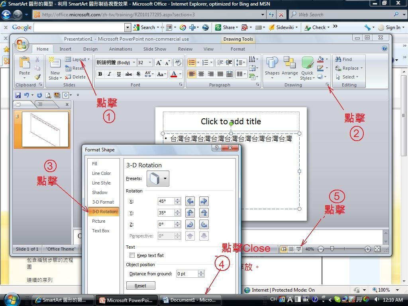Click the Grow Font icon
The height and width of the screenshot is (306, 408).
point(158,63)
